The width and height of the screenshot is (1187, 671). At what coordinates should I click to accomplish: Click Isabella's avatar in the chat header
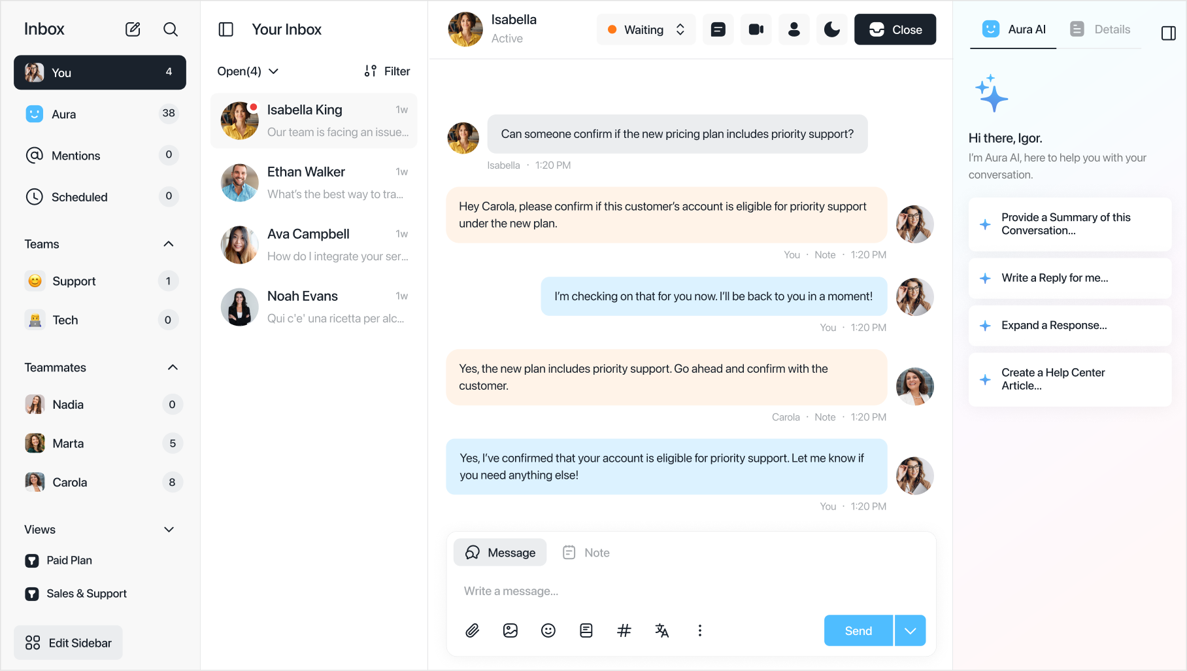coord(465,29)
